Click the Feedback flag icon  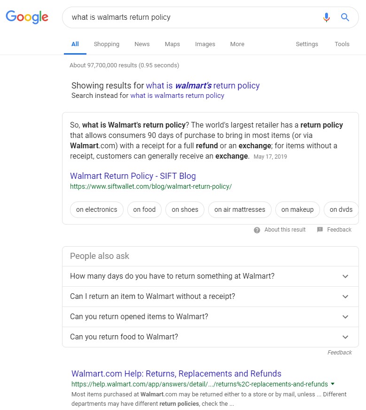pos(320,230)
